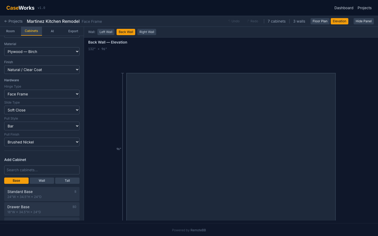
Task: Open the Export tab
Action: [x=73, y=31]
